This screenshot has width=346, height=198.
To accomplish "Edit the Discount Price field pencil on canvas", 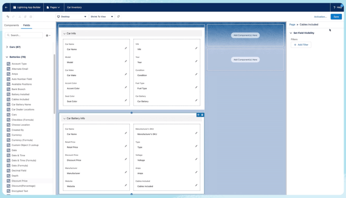I will tap(126, 159).
